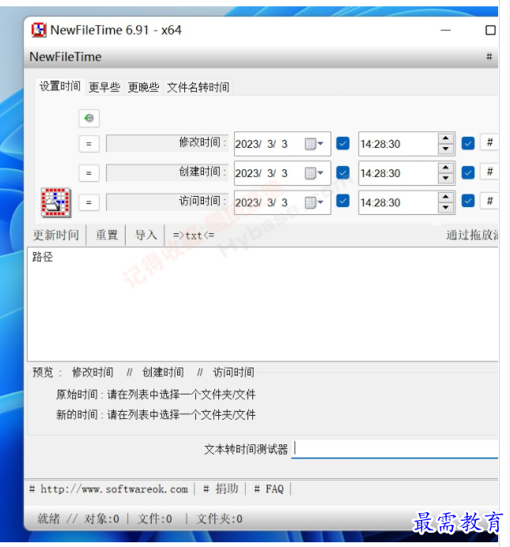Minimize the NewFileTime window
This screenshot has height=547, width=510.
pyautogui.click(x=445, y=30)
